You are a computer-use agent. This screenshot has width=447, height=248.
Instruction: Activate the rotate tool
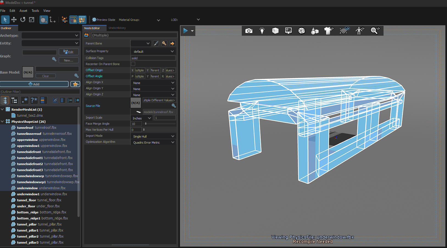pos(23,19)
